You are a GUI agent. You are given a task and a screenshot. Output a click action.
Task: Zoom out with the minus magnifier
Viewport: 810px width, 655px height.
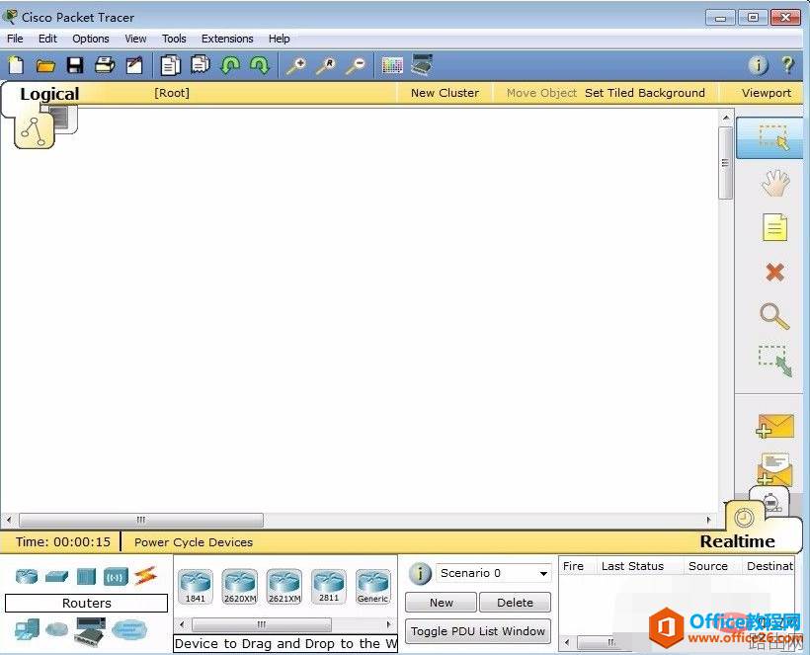coord(357,65)
